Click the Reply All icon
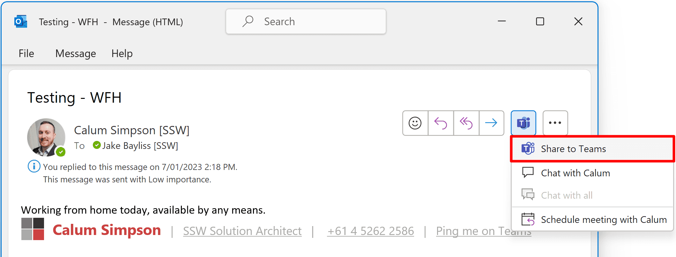676x257 pixels. point(466,123)
